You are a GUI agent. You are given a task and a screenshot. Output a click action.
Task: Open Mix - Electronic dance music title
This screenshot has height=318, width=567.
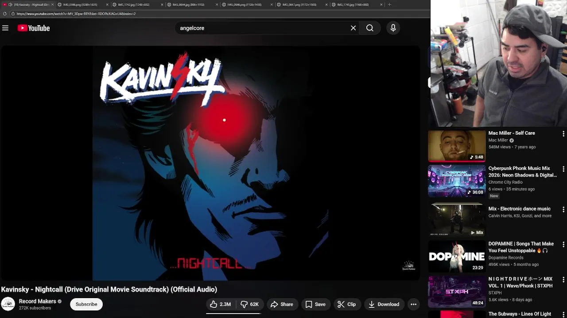point(520,208)
